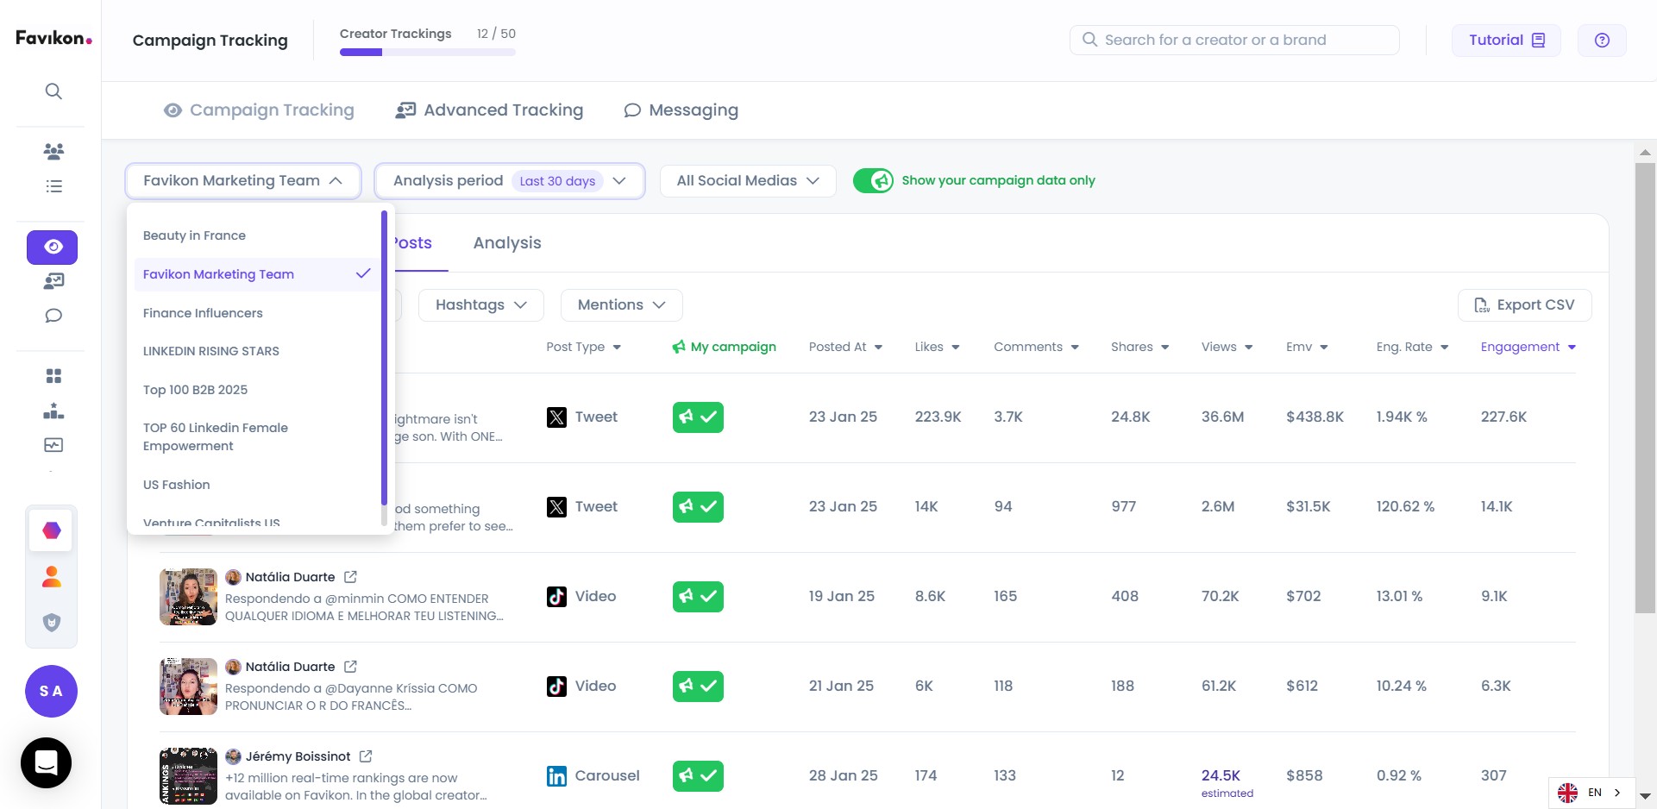This screenshot has width=1657, height=809.
Task: Select US Fashion from list
Action: [x=255, y=485]
